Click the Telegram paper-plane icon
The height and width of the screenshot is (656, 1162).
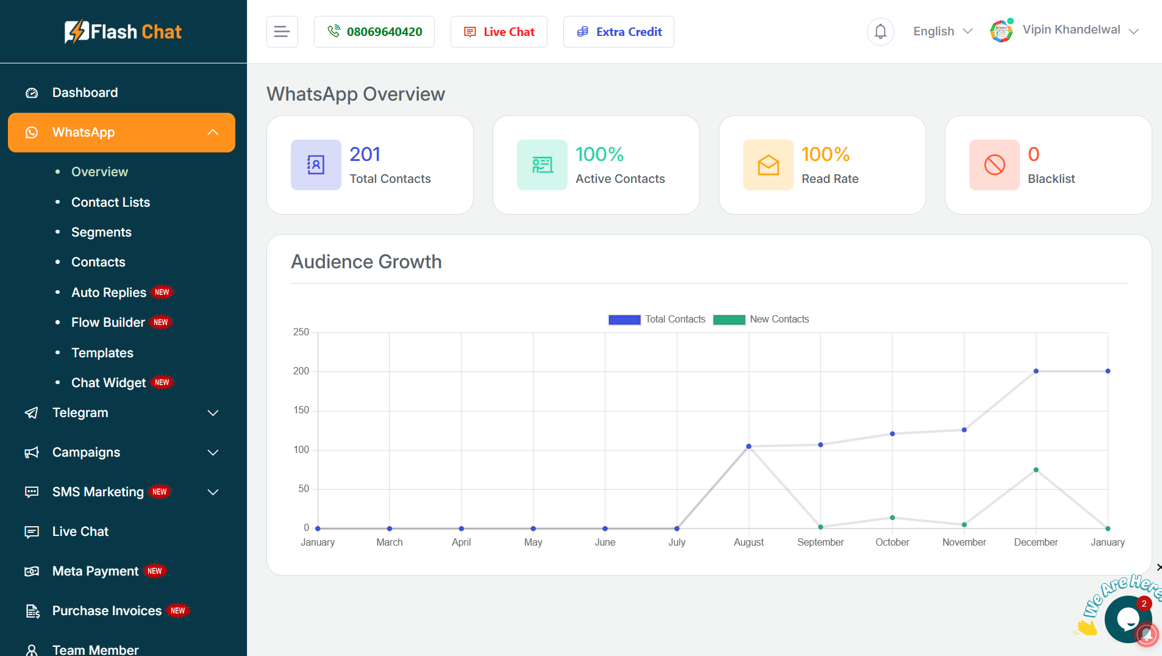click(32, 413)
